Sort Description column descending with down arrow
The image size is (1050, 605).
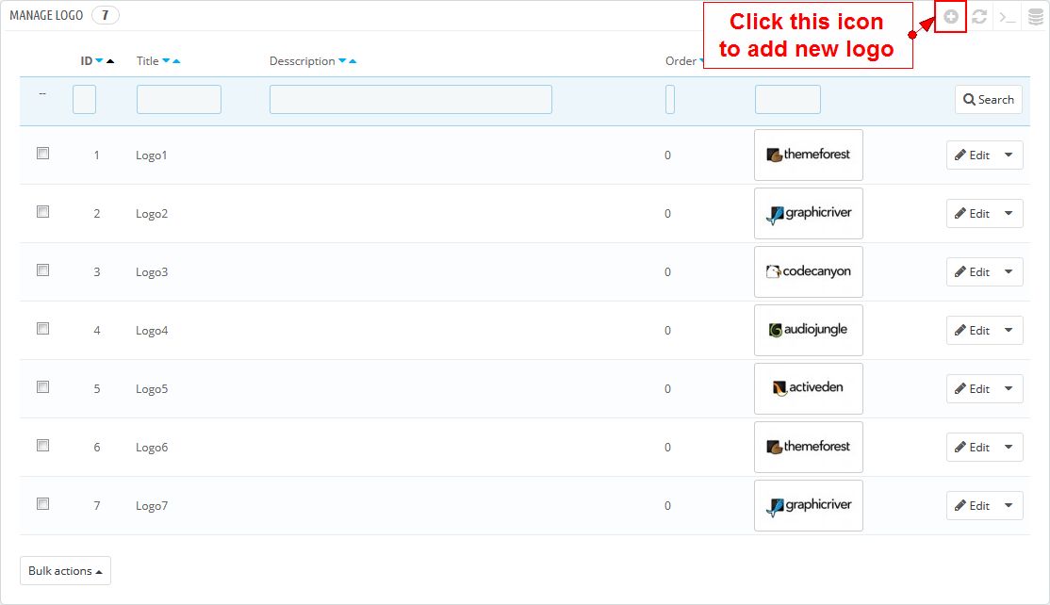(342, 61)
